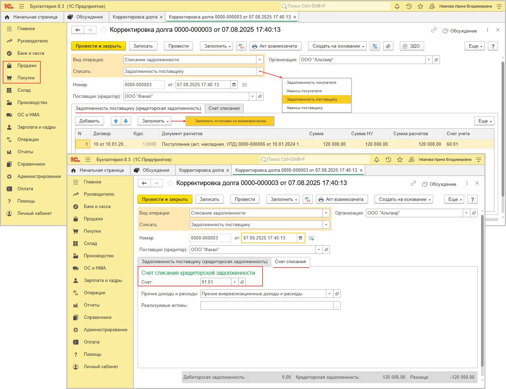The width and height of the screenshot is (506, 389).
Task: Expand the Прочие доходы и расходы dropdown
Action: pos(329,294)
